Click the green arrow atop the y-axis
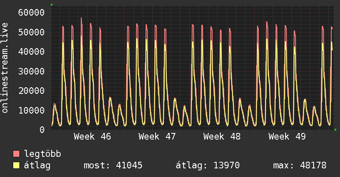Image resolution: width=340 pixels, height=177 pixels. (52, 5)
